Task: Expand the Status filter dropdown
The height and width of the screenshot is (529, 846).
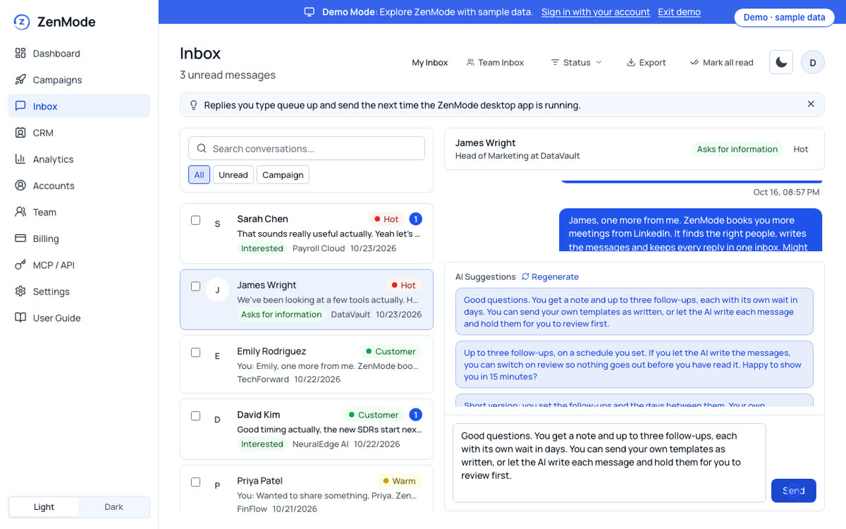Action: (x=577, y=63)
